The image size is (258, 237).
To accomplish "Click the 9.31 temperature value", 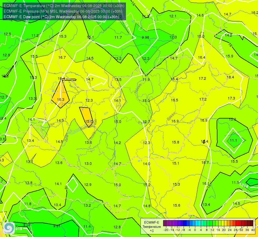I will click(57, 226).
